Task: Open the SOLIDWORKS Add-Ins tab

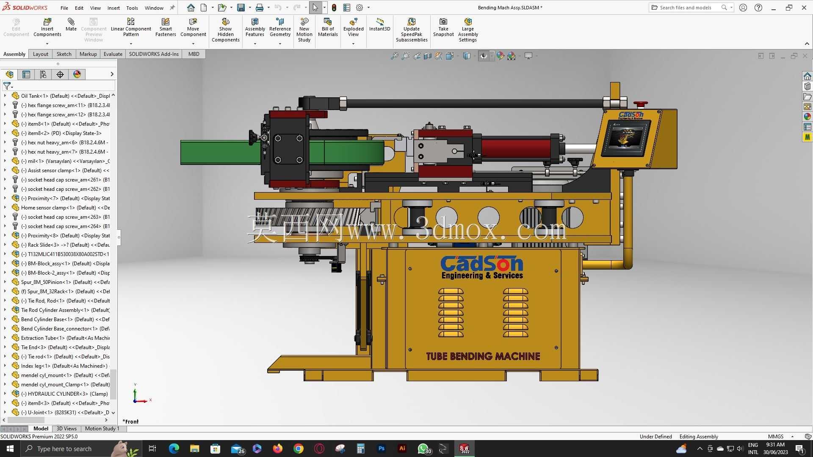Action: [x=154, y=54]
